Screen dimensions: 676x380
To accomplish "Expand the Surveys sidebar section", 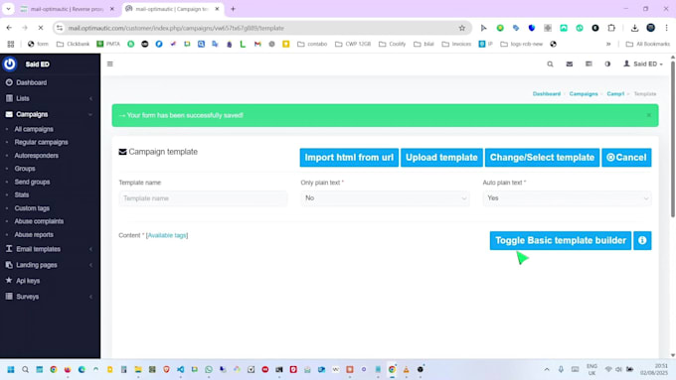I will [50, 297].
